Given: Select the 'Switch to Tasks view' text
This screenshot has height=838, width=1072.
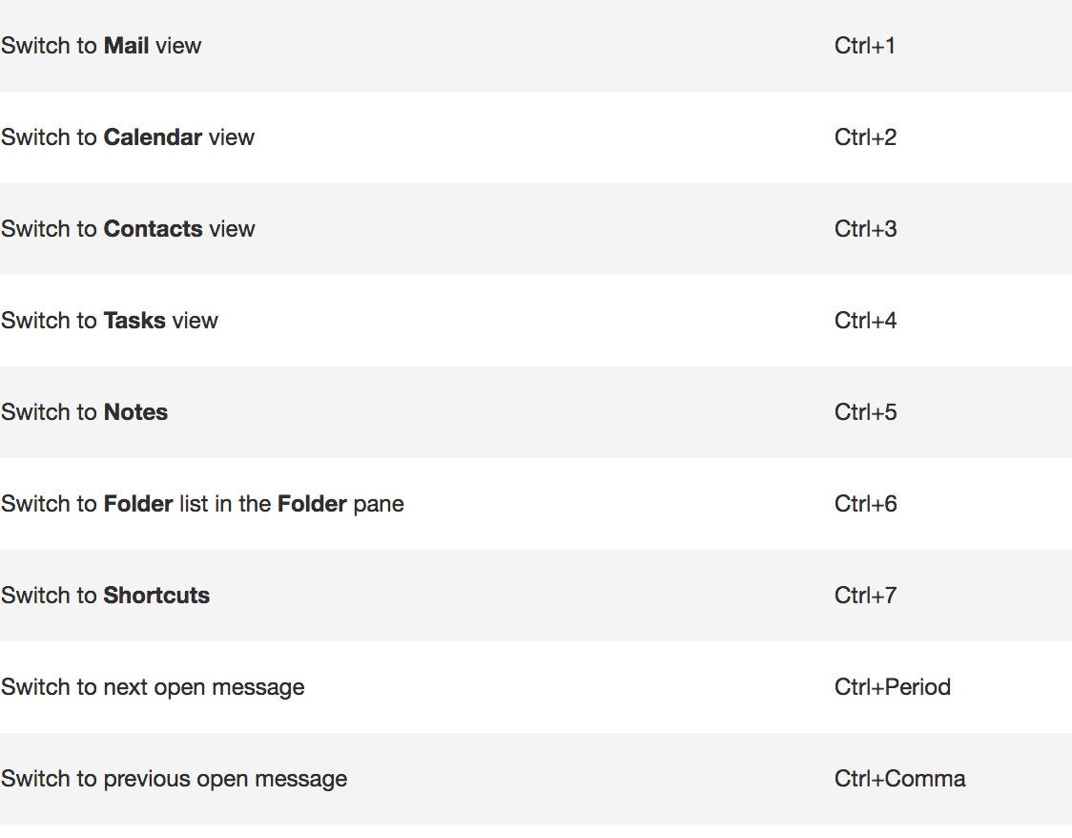Looking at the screenshot, I should [x=110, y=321].
